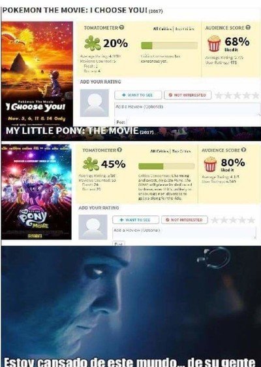Click the Audience Score help icon for Pokemon movie
Screen dimensions: 261x367
pos(248,27)
